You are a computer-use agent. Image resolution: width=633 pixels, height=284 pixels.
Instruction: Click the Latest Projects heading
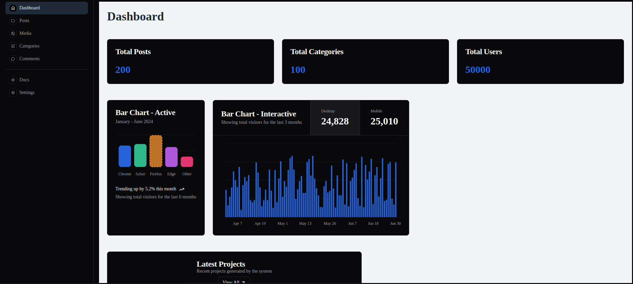point(221,264)
